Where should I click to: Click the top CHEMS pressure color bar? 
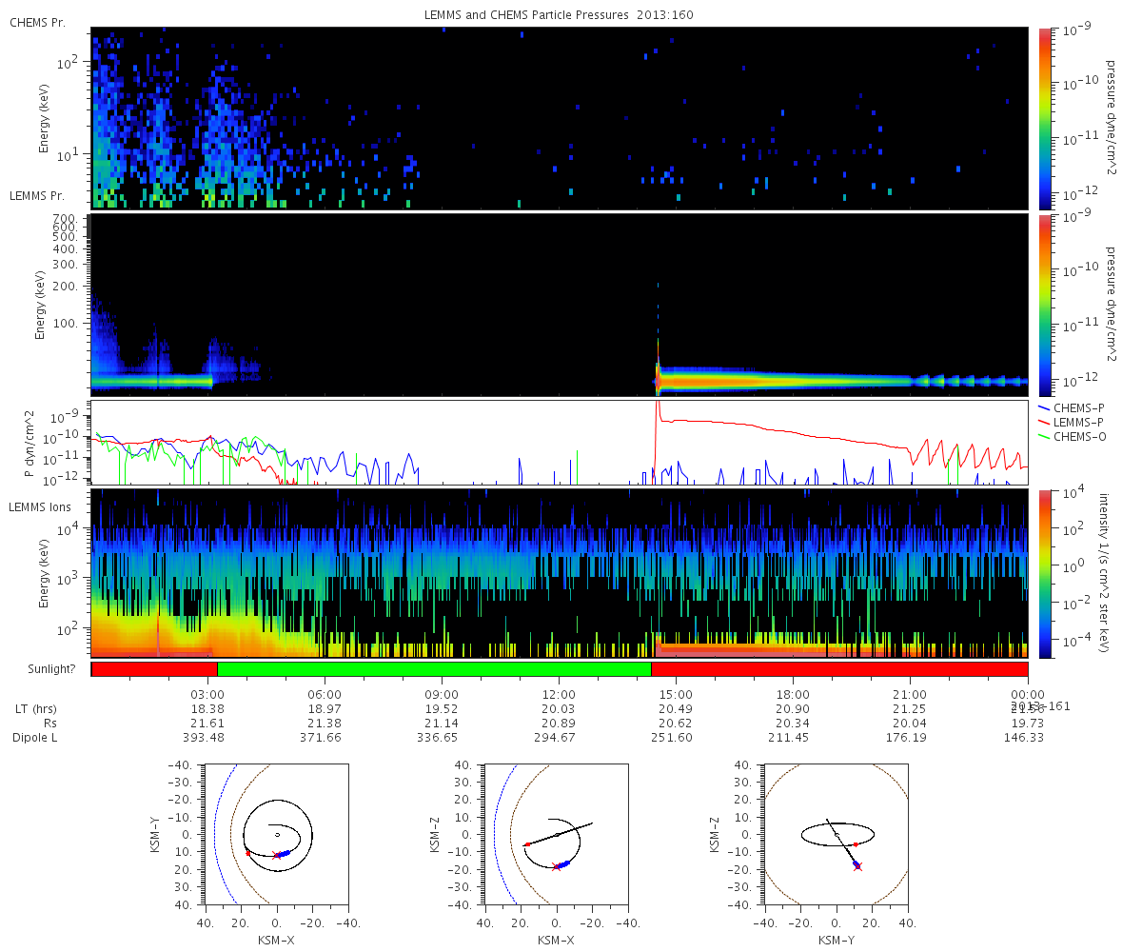coord(1044,118)
